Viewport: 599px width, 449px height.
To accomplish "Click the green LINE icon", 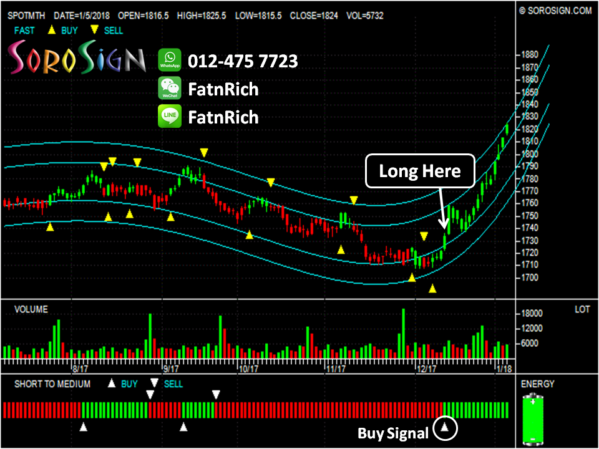I will click(x=170, y=116).
